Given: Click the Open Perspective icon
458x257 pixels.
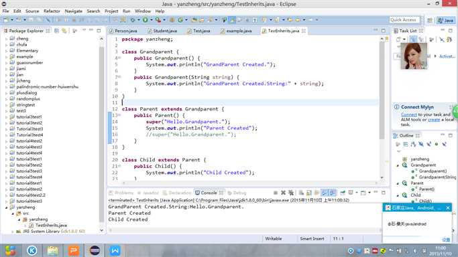Looking at the screenshot, I should click(430, 20).
